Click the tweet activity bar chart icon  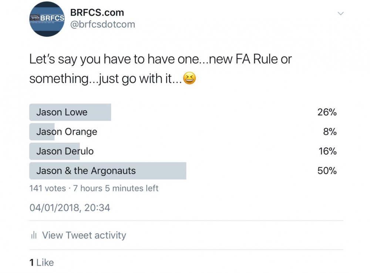[x=34, y=235]
